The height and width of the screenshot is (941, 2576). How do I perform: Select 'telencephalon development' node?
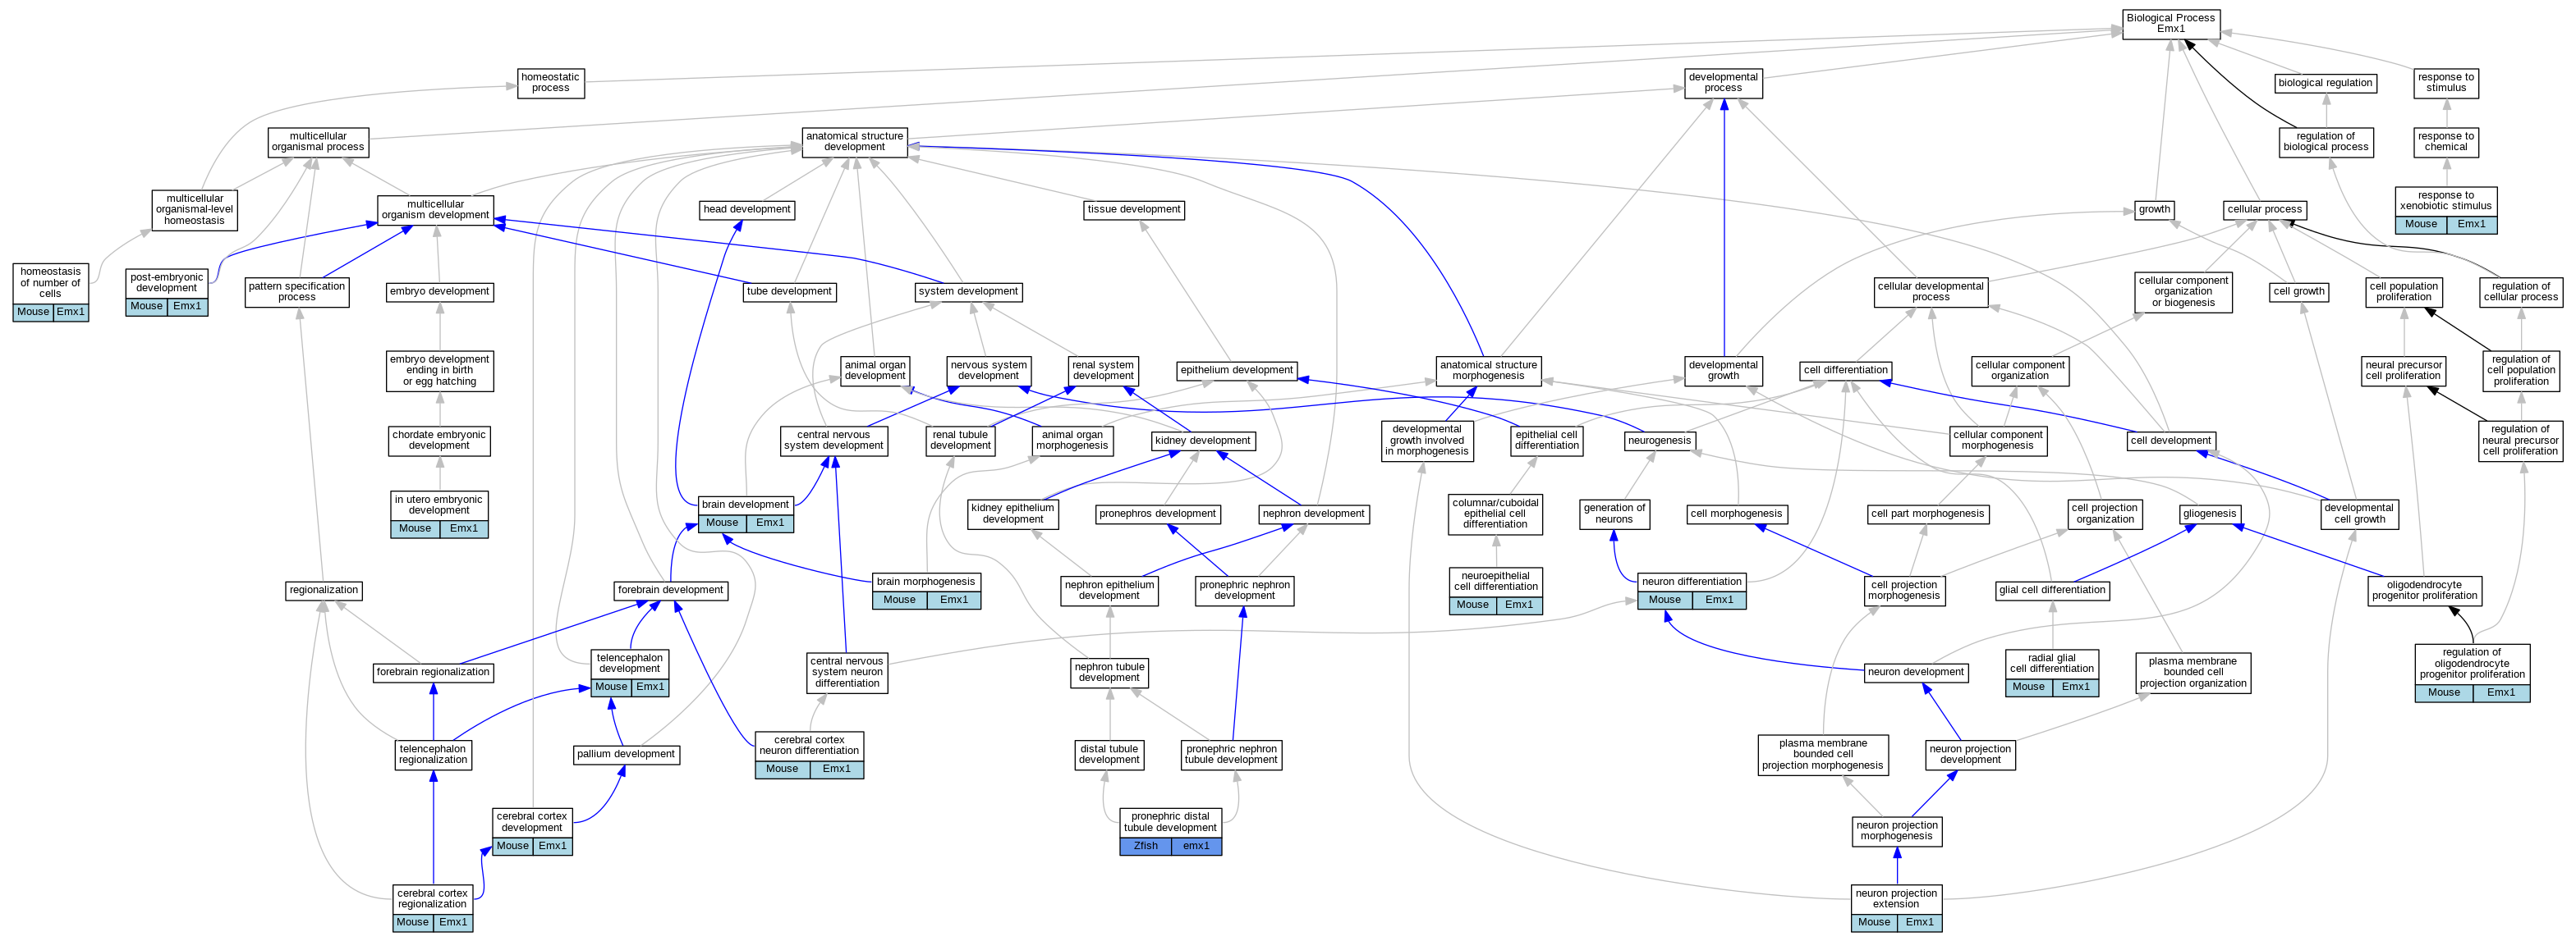(x=630, y=672)
